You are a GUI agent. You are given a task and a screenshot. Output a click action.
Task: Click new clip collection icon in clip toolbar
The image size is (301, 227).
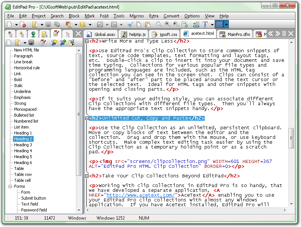(x=9, y=43)
